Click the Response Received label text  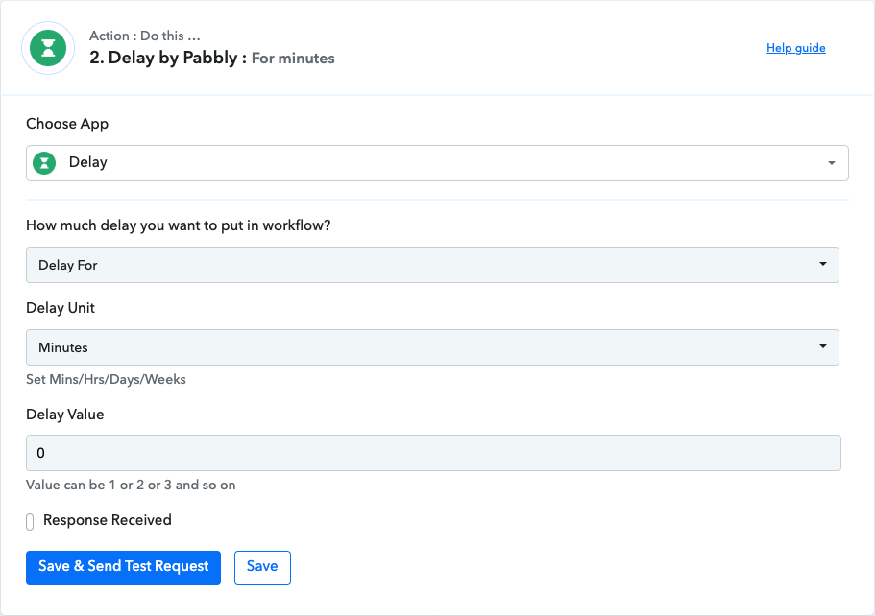108,520
